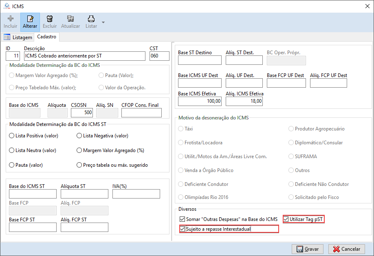Select Lista Positiva (valor) radio option
This screenshot has height=256, width=374.
tap(11, 136)
